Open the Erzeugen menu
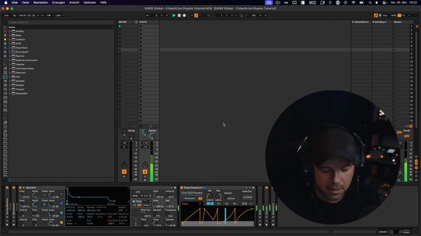This screenshot has width=421, height=236. [x=59, y=3]
